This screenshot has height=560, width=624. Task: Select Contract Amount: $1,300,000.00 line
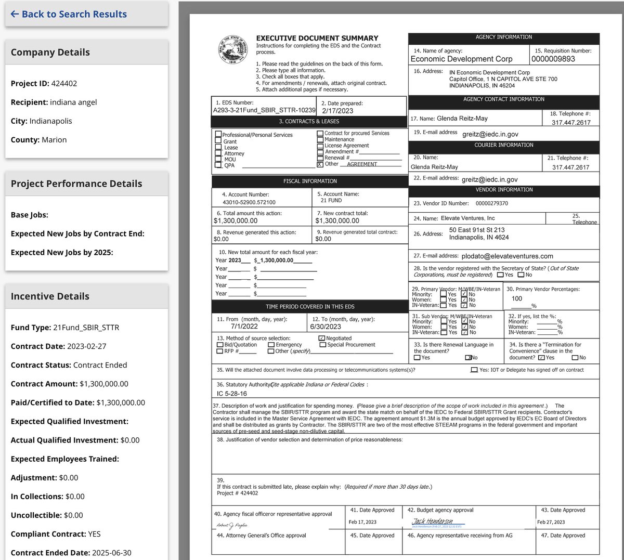pyautogui.click(x=70, y=384)
